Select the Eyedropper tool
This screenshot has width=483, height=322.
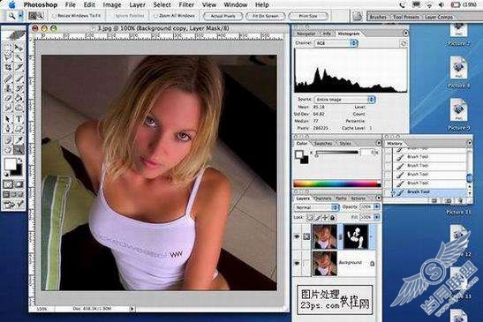[19, 139]
